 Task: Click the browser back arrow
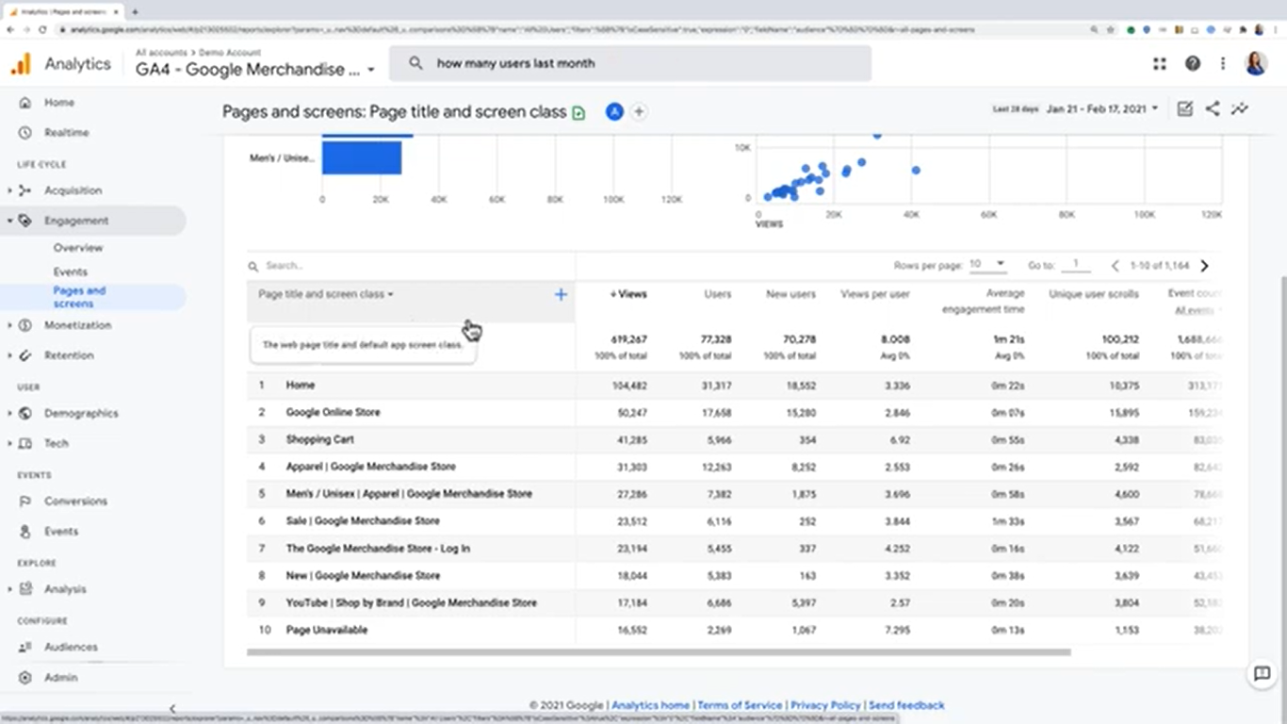coord(10,29)
